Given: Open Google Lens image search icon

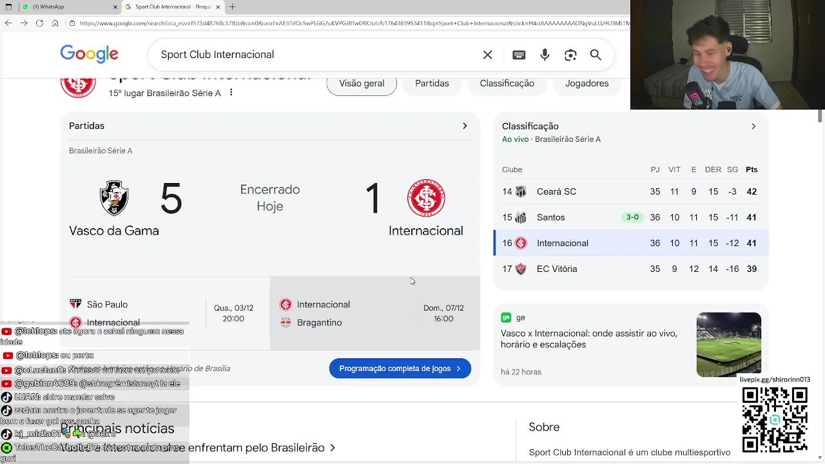Looking at the screenshot, I should click(x=570, y=55).
